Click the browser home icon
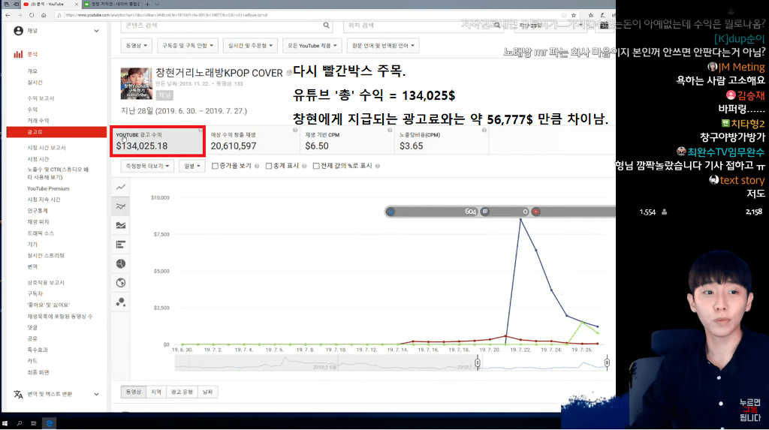 pos(44,15)
